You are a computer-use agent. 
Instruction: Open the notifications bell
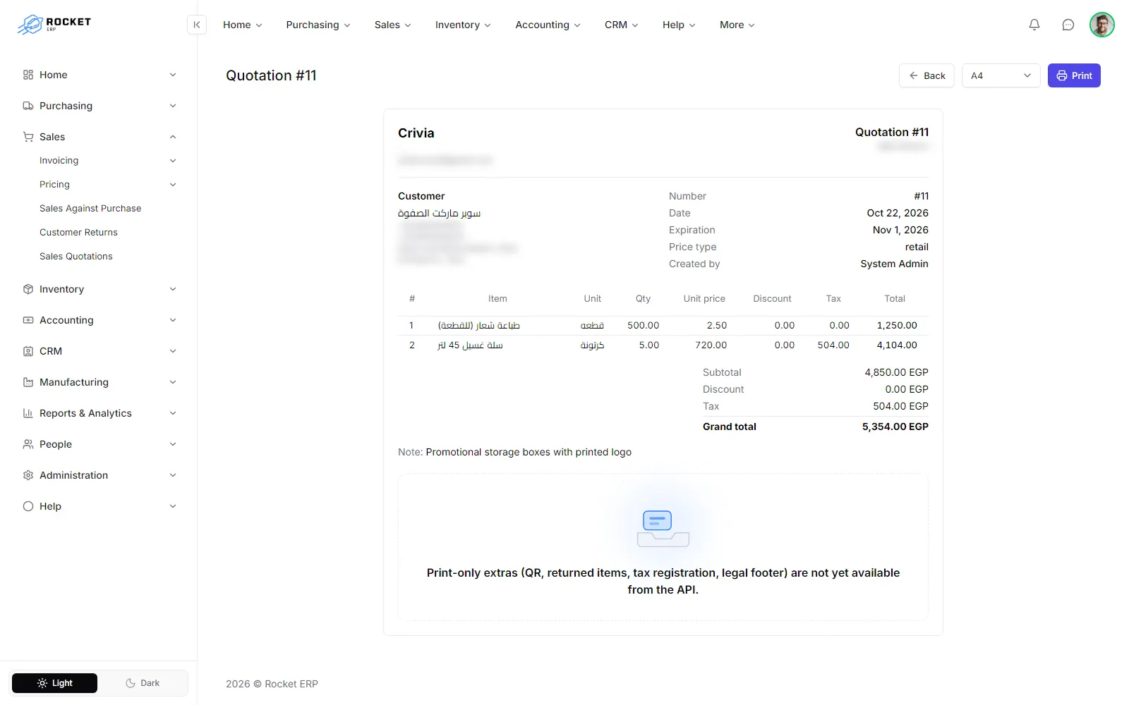(x=1034, y=25)
